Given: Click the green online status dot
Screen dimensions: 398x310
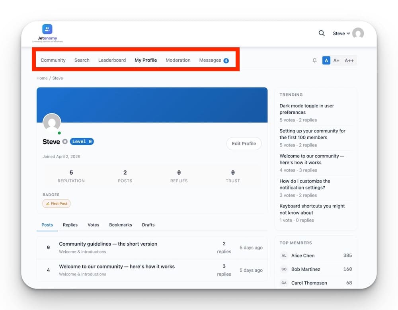Looking at the screenshot, I should 59,133.
